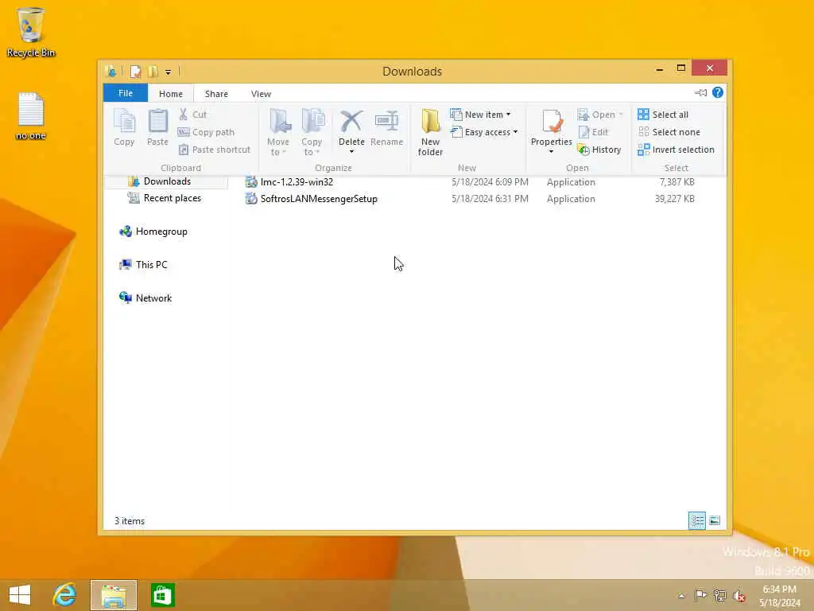The image size is (814, 611).
Task: Launch Internet Explorer from taskbar
Action: coord(65,595)
